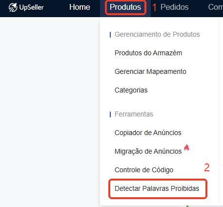
Task: Click the Gerenciamento de Produtos section header
Action: pos(157,34)
